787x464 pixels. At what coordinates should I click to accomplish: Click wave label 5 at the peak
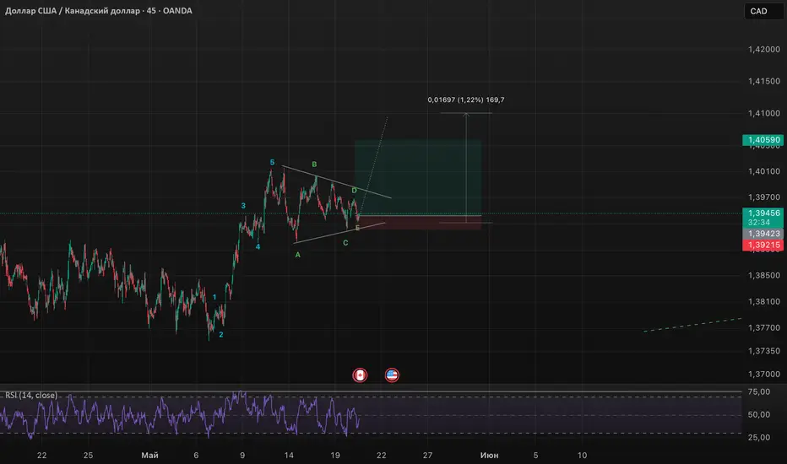pos(272,162)
